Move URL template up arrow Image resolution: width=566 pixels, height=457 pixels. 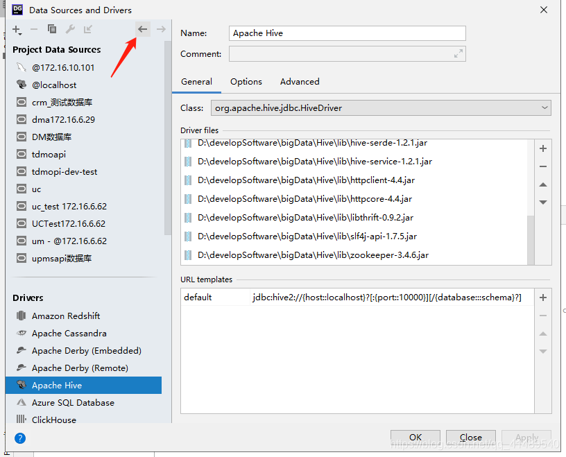(x=543, y=334)
